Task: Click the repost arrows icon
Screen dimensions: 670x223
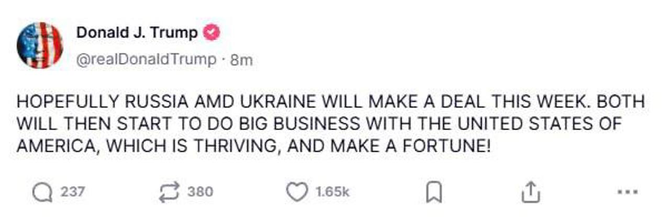Action: 169,192
